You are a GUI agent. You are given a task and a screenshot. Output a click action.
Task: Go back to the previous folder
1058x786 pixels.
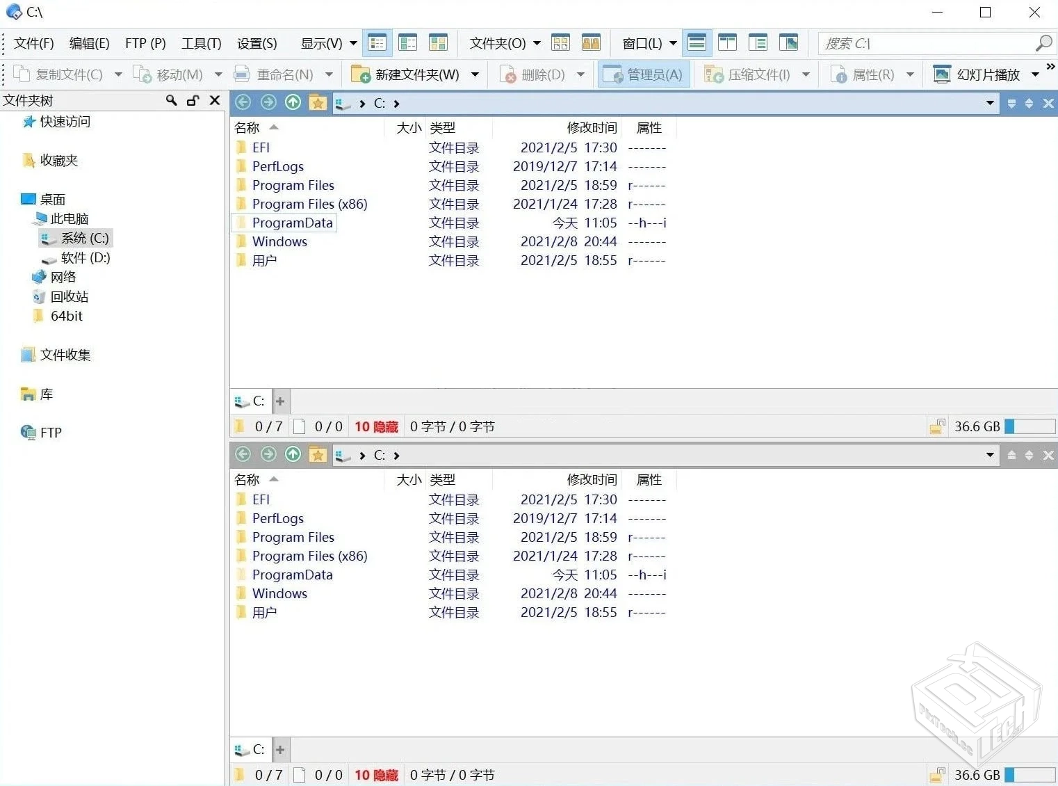243,102
